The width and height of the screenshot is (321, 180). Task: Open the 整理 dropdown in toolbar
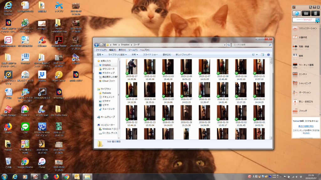point(101,55)
